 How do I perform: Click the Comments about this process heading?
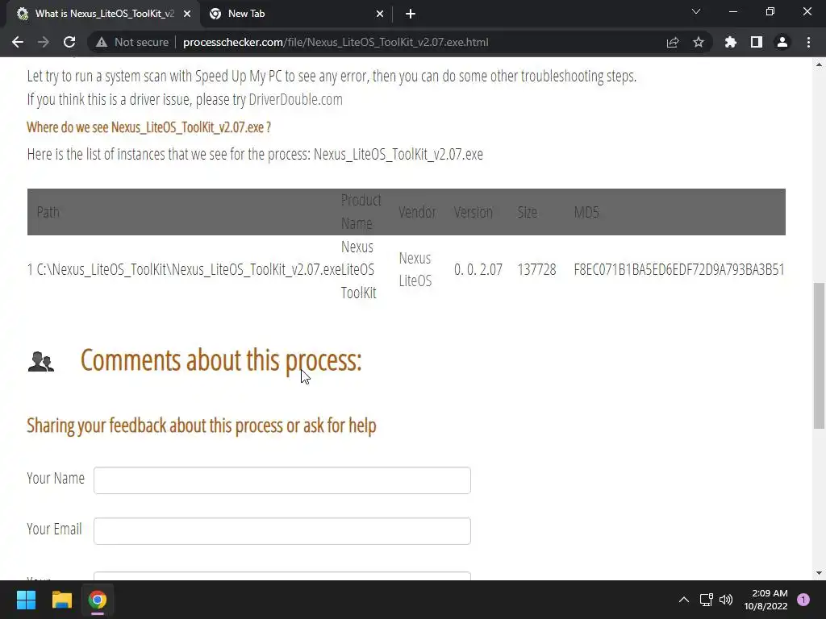click(221, 360)
